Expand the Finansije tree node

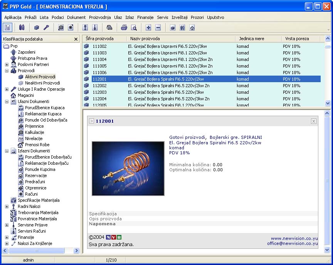[x=7, y=237]
